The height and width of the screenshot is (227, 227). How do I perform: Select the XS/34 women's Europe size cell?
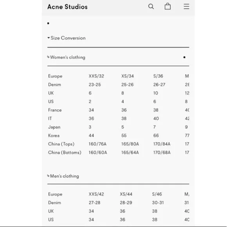[128, 76]
